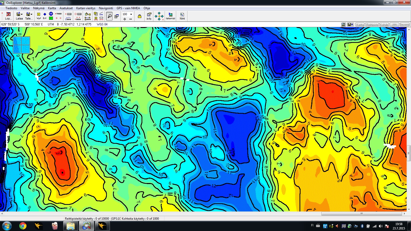Image resolution: width=411 pixels, height=231 pixels.
Task: Toggle the magnifier zoom window button
Action: pos(109,16)
